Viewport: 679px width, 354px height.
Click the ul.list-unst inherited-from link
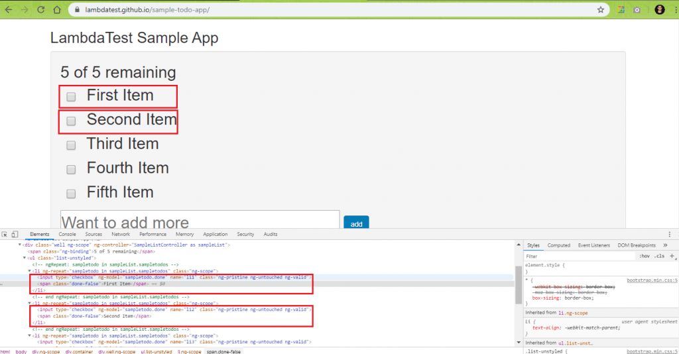(576, 343)
